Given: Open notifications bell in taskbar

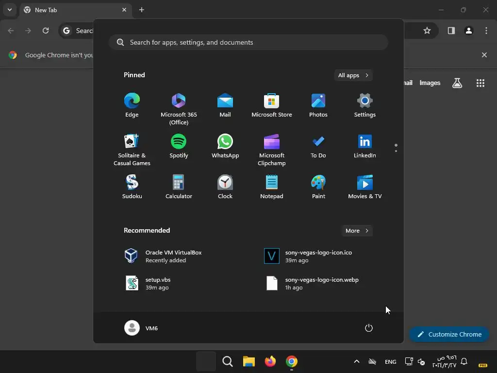Looking at the screenshot, I should [x=464, y=361].
